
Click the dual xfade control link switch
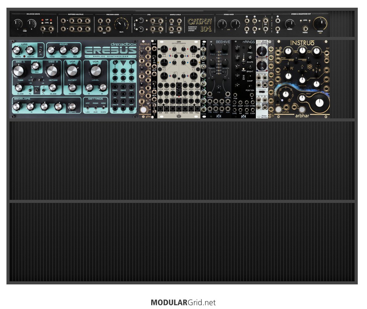pos(262,92)
